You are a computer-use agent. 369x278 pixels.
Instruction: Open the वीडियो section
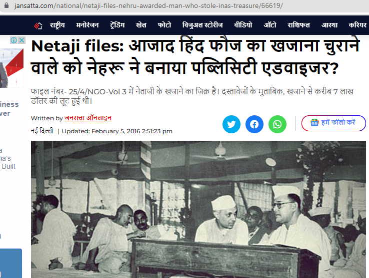243,25
